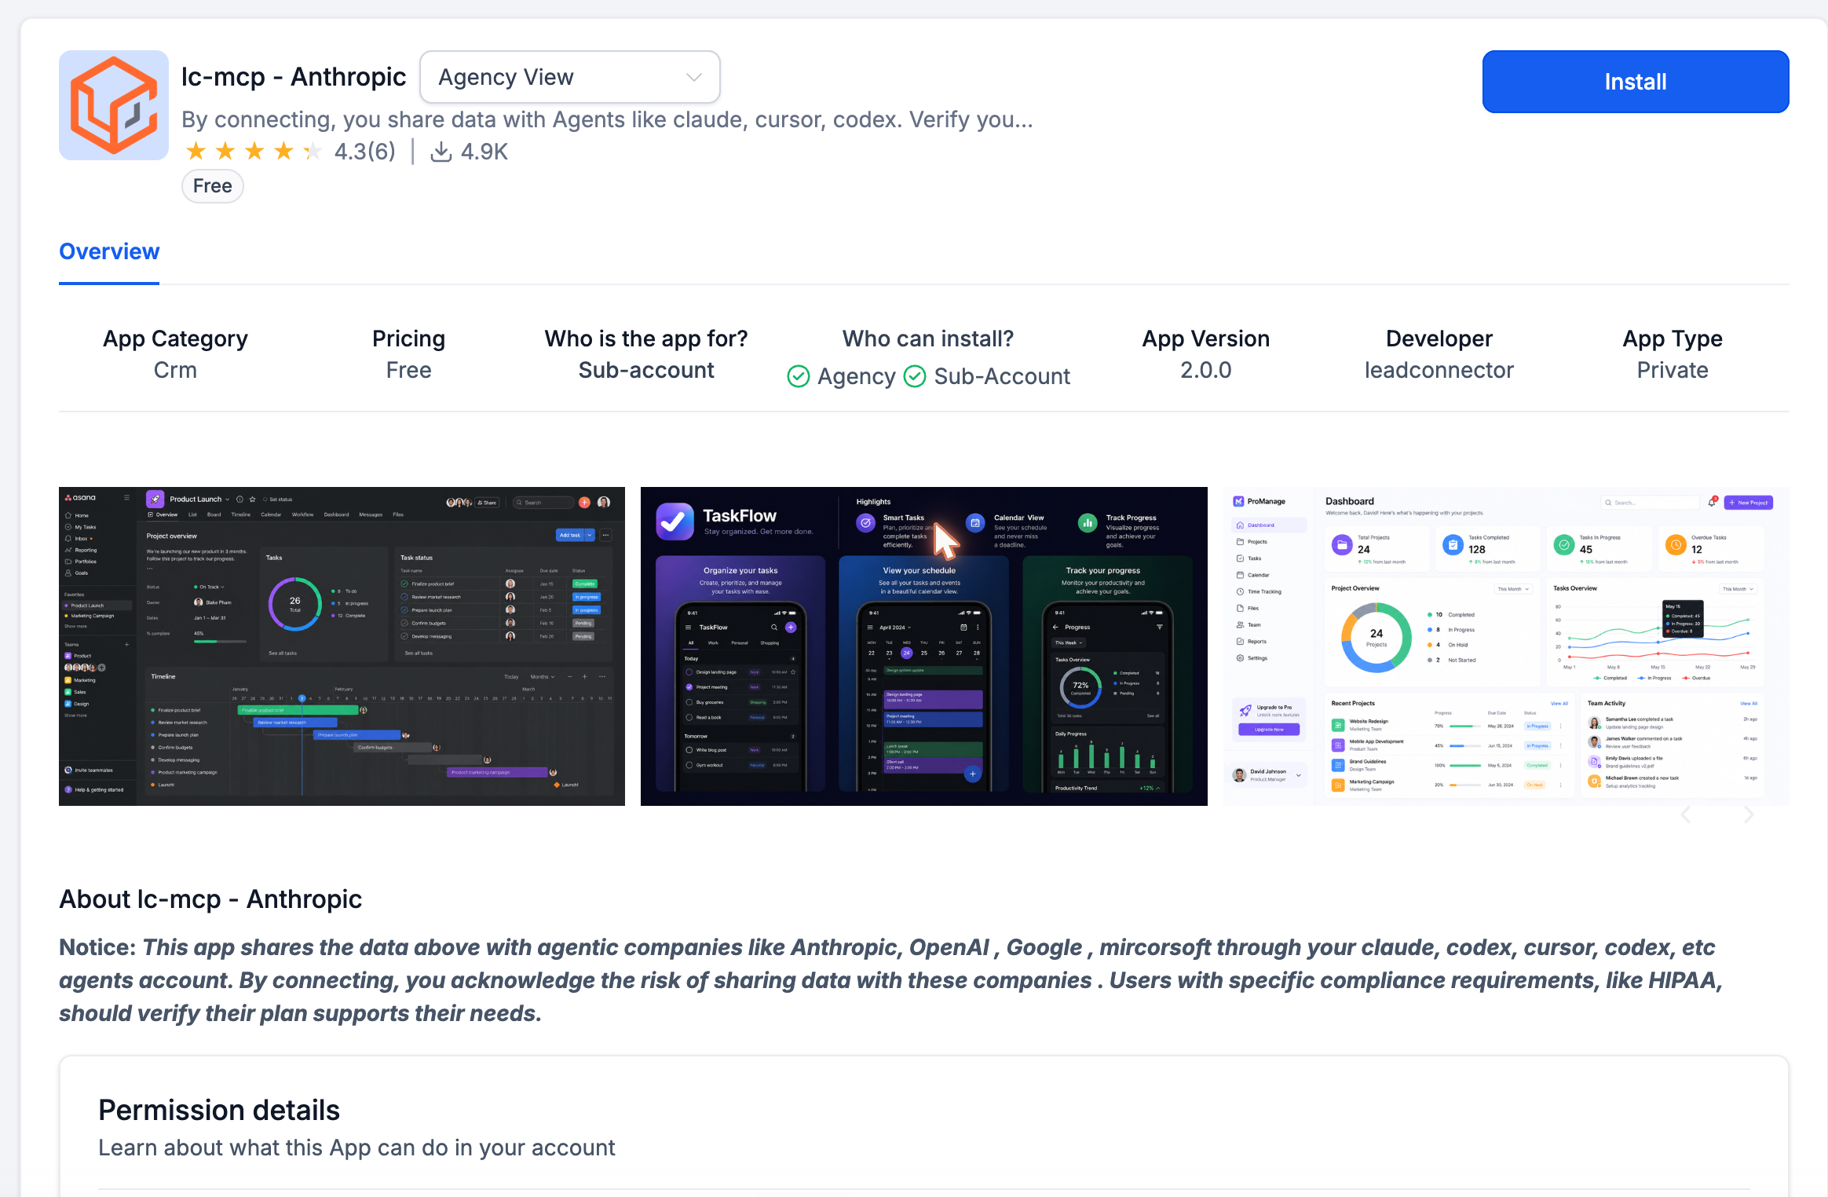The image size is (1828, 1197).
Task: Click the download count "4.9K"
Action: (484, 152)
